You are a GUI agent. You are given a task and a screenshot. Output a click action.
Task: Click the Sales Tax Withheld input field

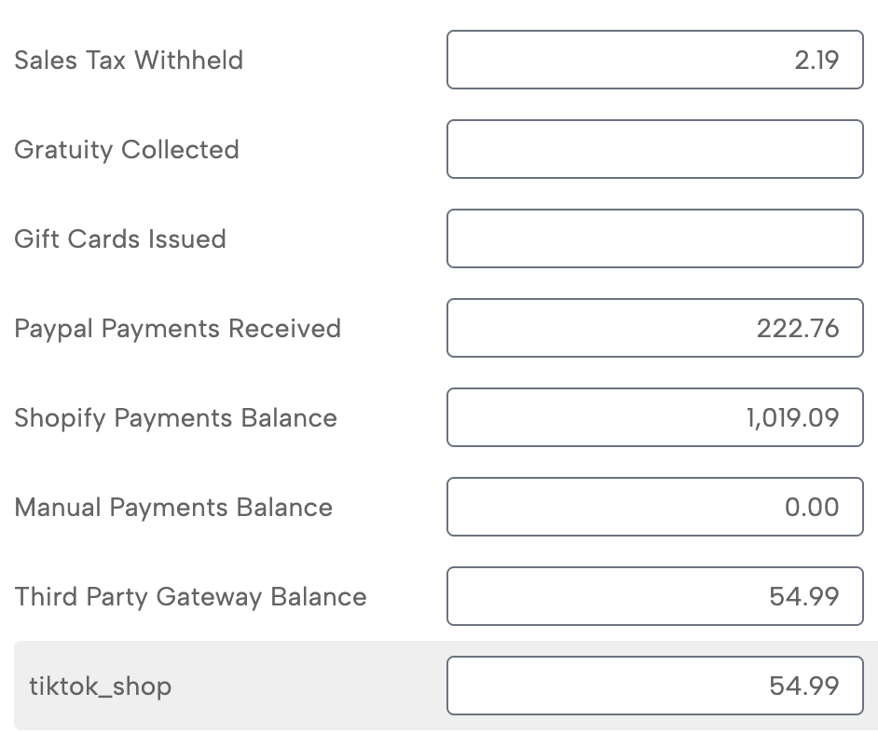click(x=654, y=61)
